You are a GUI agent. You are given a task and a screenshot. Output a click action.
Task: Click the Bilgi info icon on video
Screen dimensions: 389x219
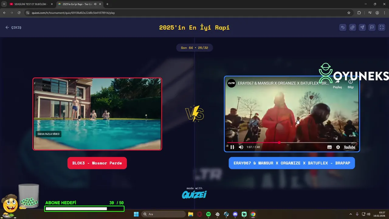coord(351,84)
